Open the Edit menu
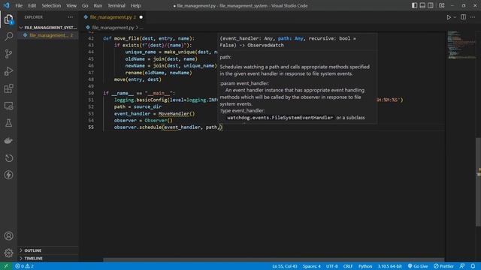This screenshot has height=270, width=481. pyautogui.click(x=32, y=5)
